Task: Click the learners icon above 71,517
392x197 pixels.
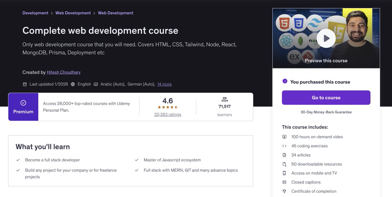Action: point(224,99)
